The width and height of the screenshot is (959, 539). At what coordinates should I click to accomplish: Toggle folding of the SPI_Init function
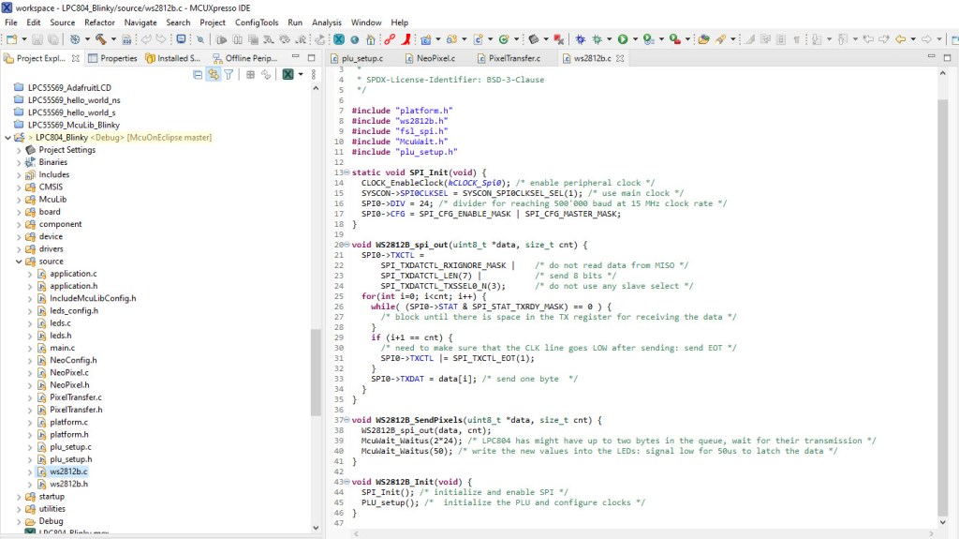pyautogui.click(x=347, y=172)
